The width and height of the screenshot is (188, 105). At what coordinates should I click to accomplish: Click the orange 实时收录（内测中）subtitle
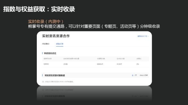(x=46, y=21)
